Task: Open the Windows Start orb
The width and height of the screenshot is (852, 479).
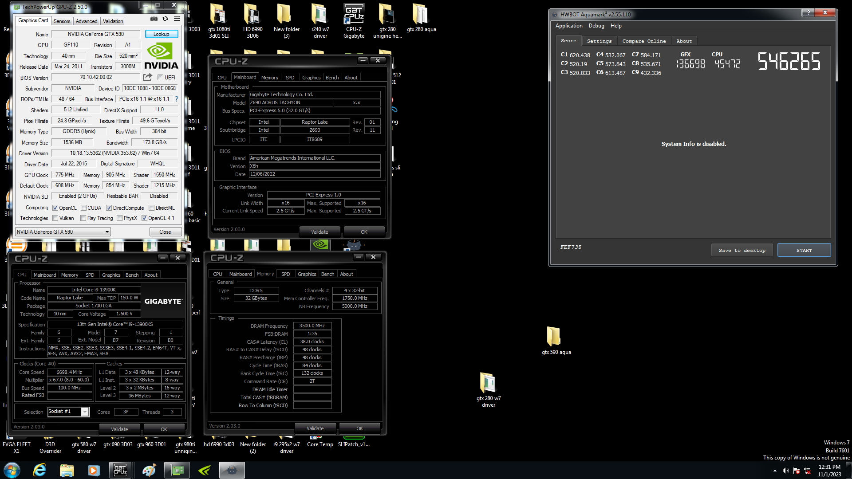Action: [x=12, y=470]
